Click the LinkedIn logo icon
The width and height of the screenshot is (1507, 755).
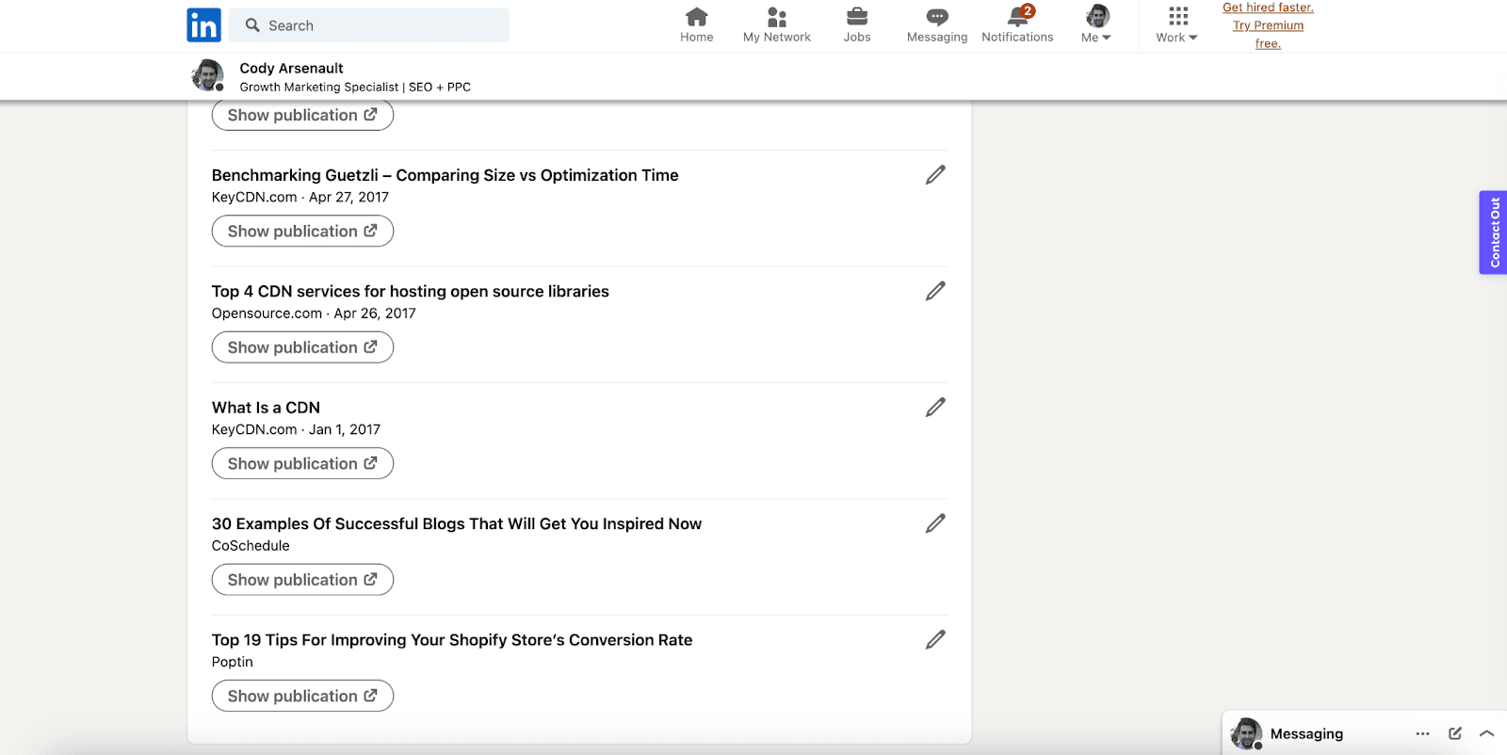[203, 25]
